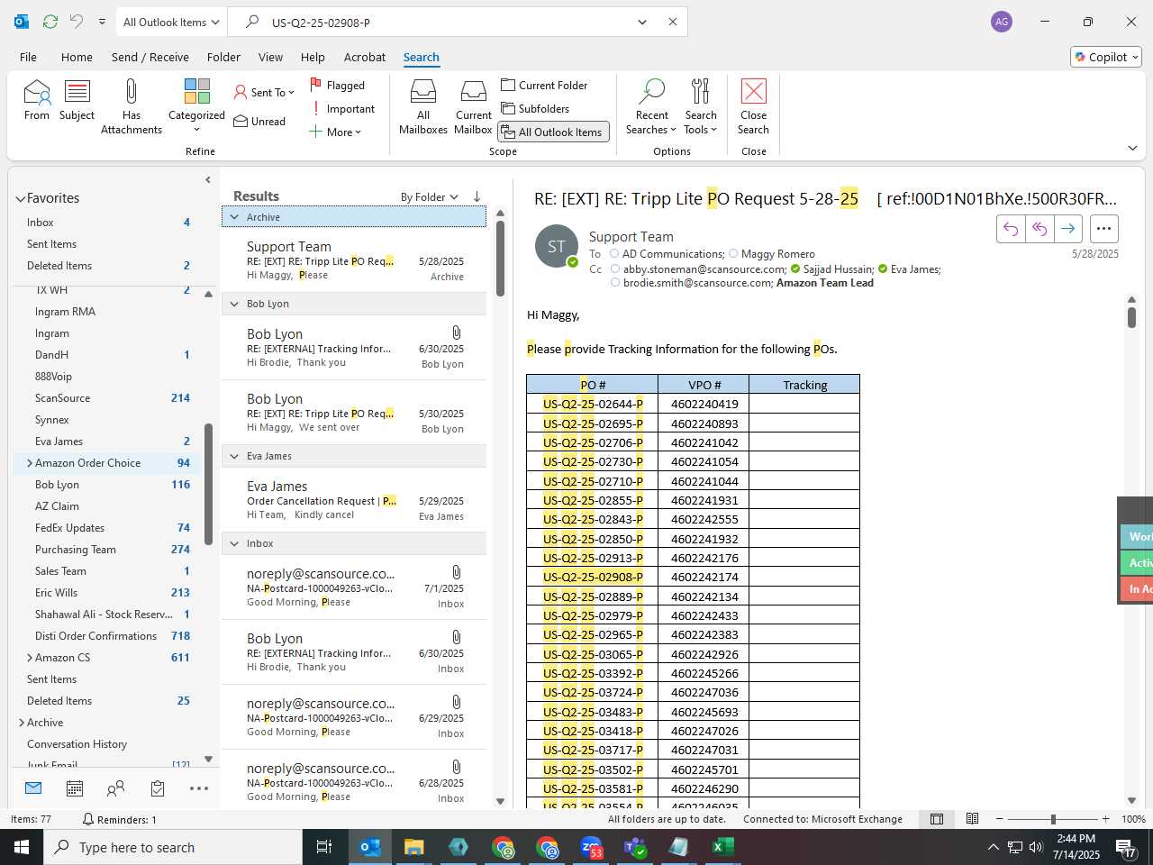Open Copilot in title bar

click(1106, 57)
